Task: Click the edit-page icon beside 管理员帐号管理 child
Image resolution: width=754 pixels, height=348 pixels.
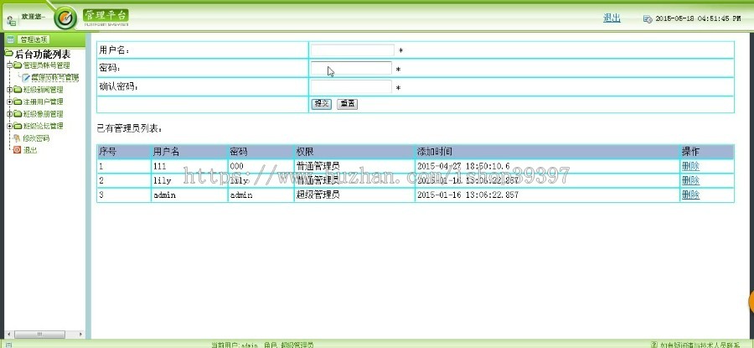Action: click(x=27, y=77)
